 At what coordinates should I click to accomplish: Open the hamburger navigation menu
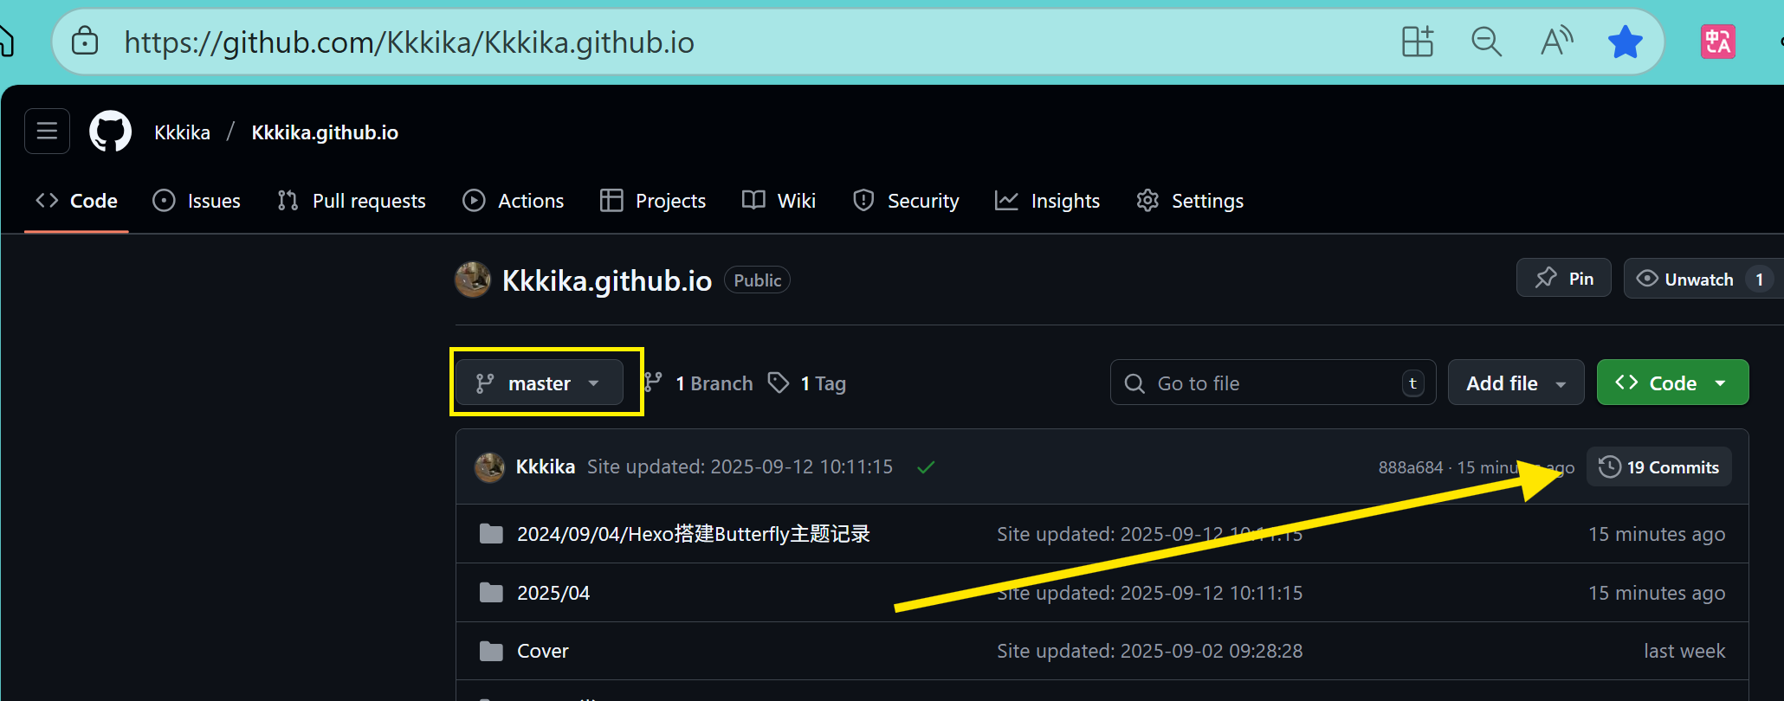[x=47, y=131]
